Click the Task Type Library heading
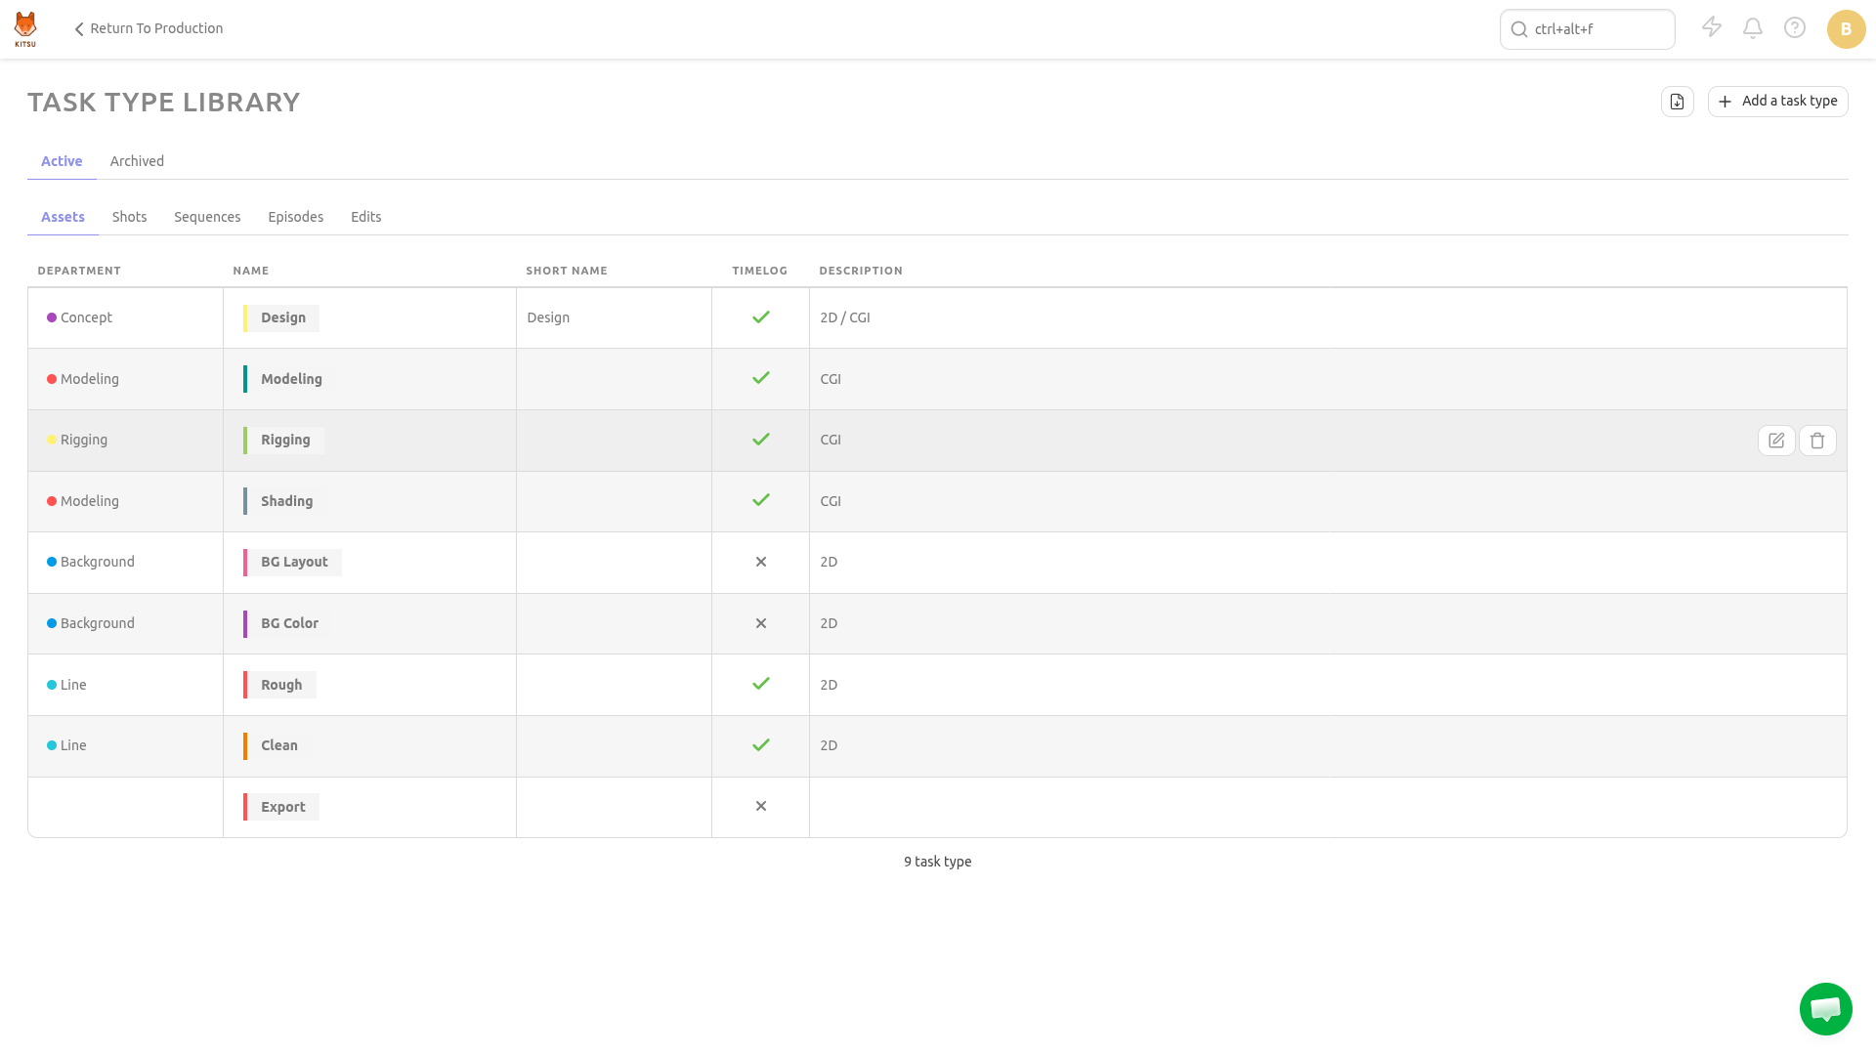The height and width of the screenshot is (1055, 1876). click(x=164, y=103)
